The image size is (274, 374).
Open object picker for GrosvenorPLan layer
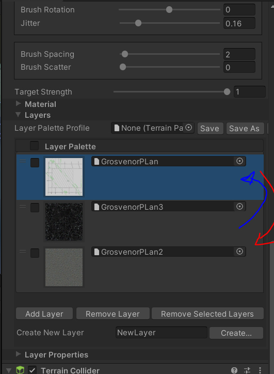tap(239, 161)
